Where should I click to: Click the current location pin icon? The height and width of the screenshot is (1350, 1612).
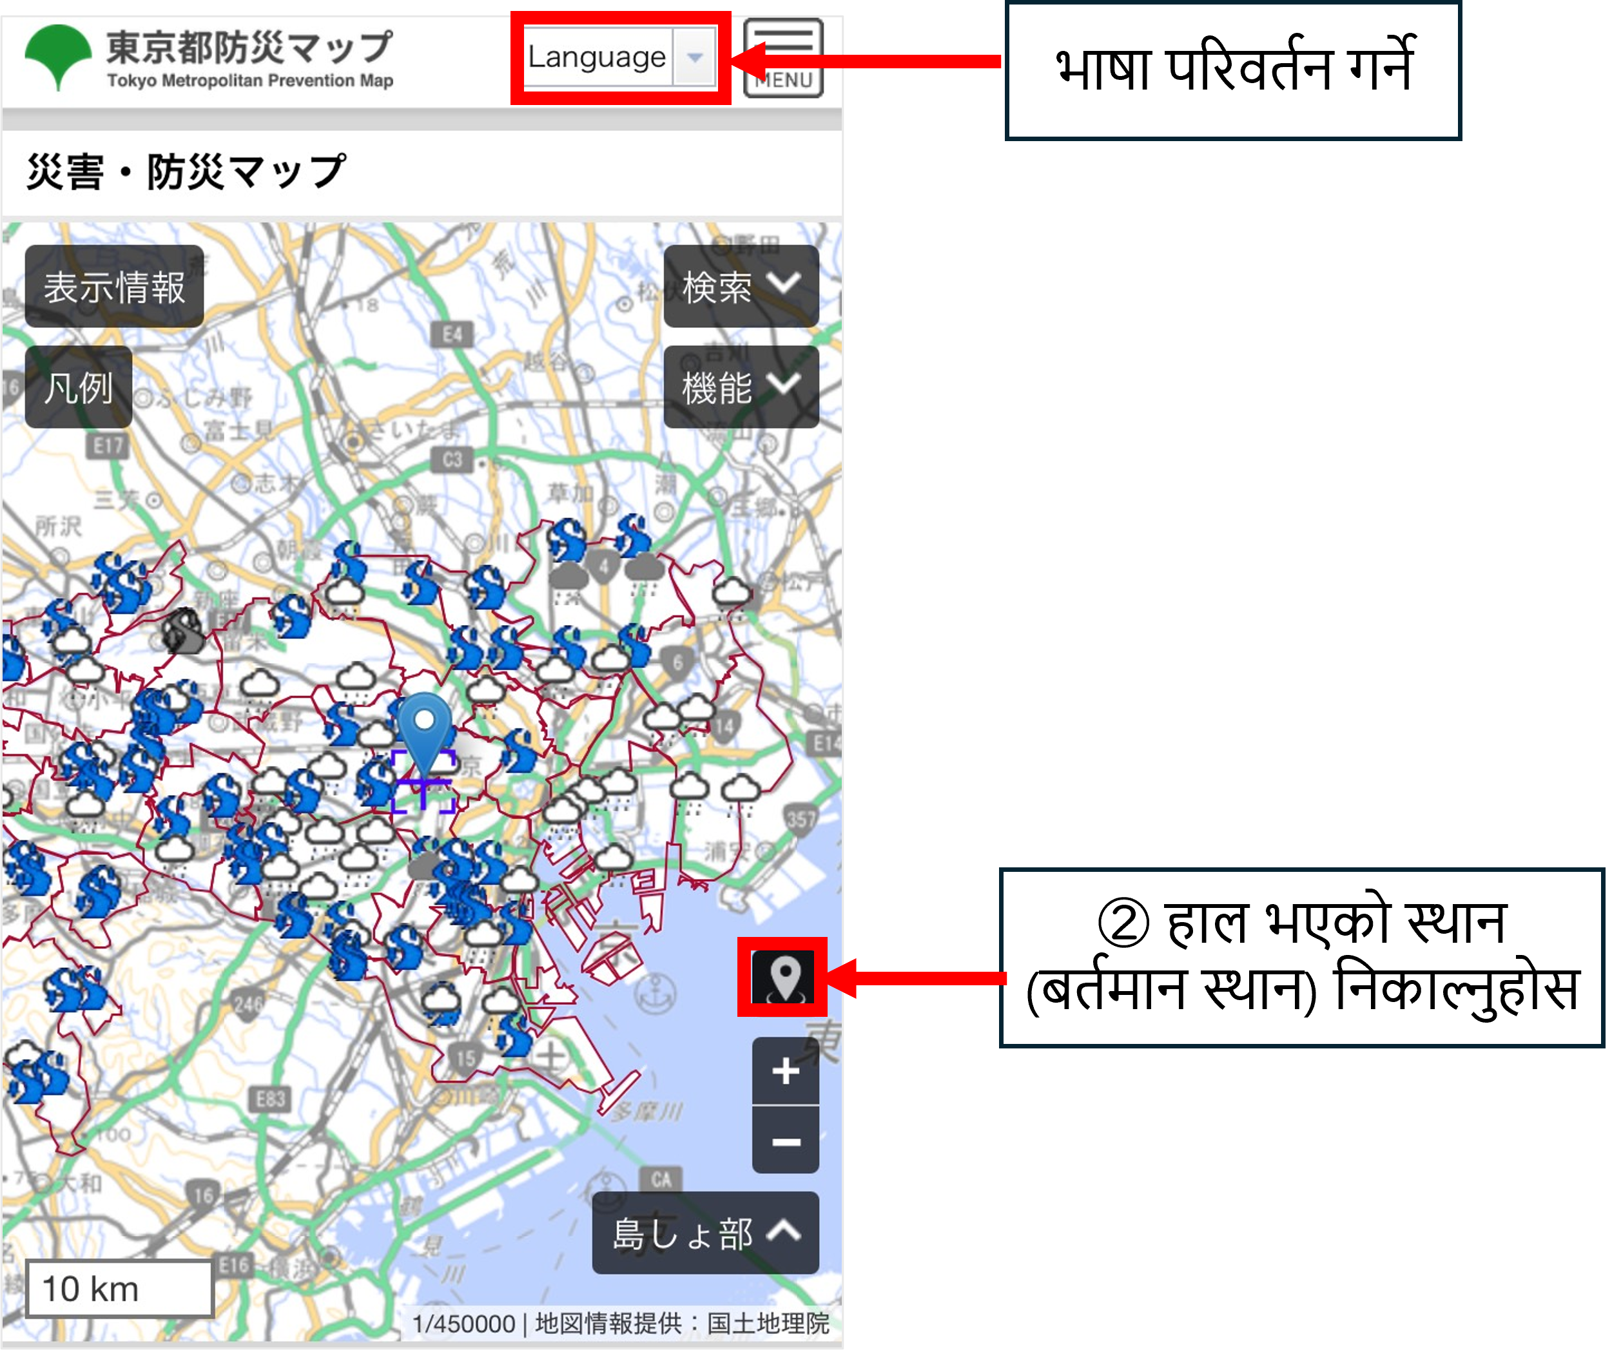pyautogui.click(x=783, y=977)
